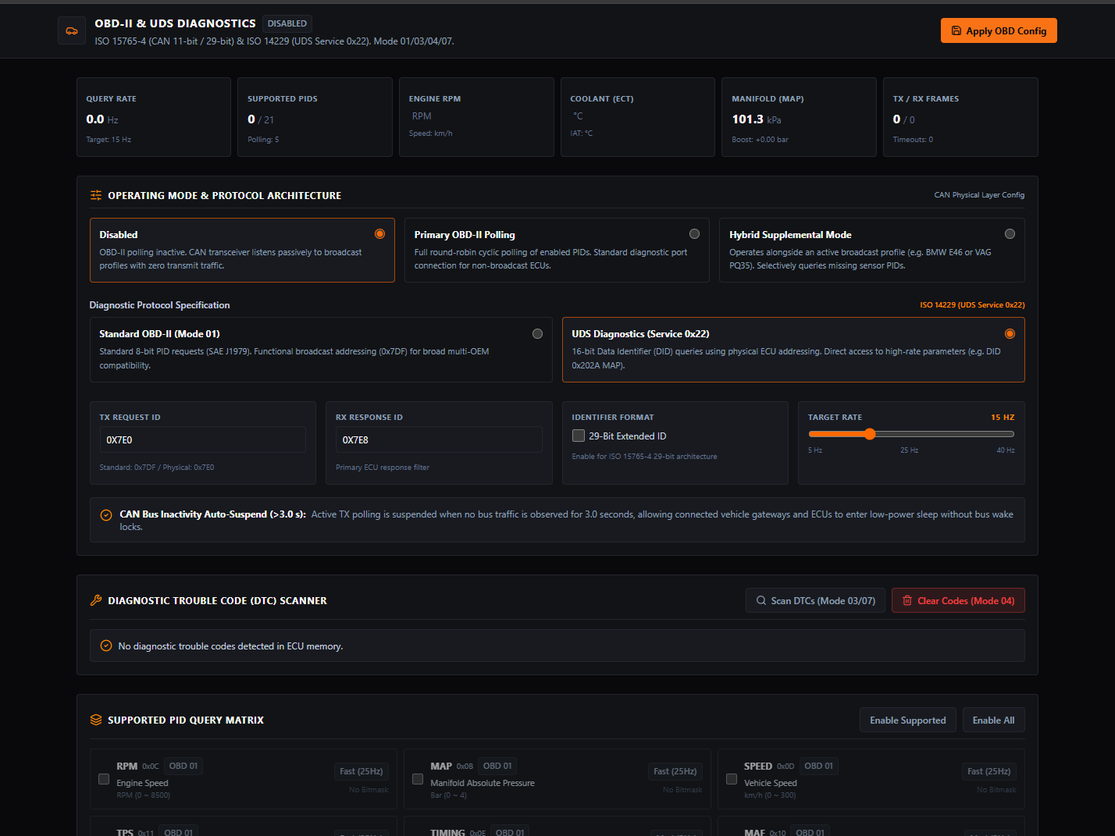Screen dimensions: 1115x836
Task: Click the DISABLED status badge in the header
Action: 287,23
